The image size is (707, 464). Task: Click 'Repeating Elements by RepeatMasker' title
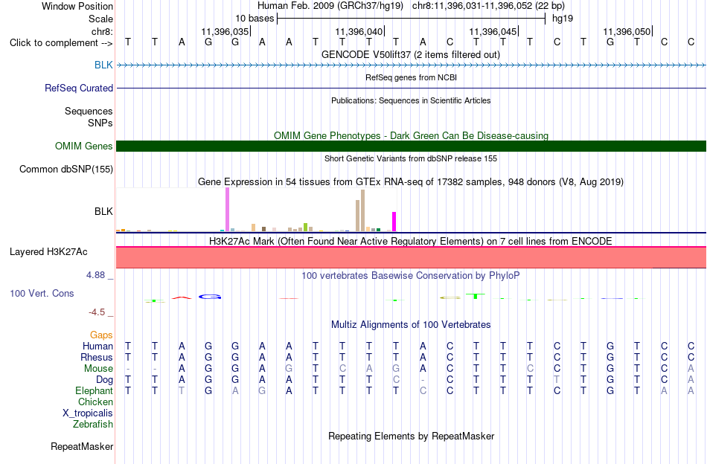pos(411,436)
